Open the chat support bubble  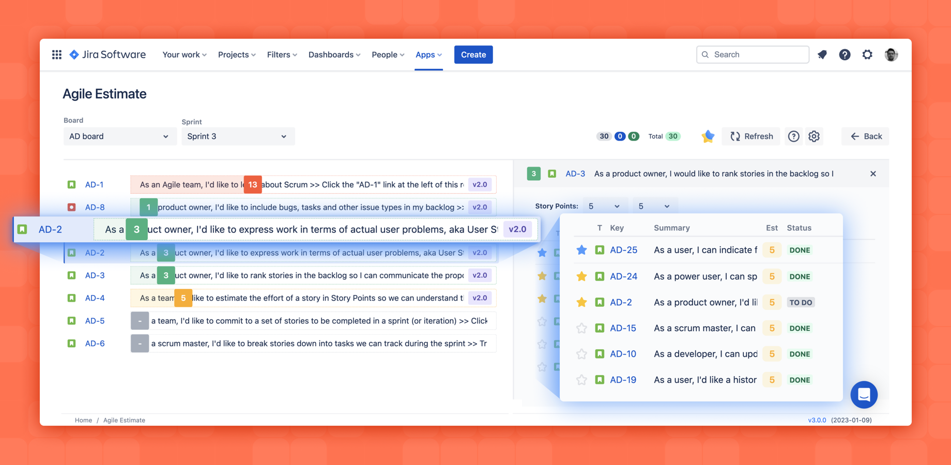(864, 395)
